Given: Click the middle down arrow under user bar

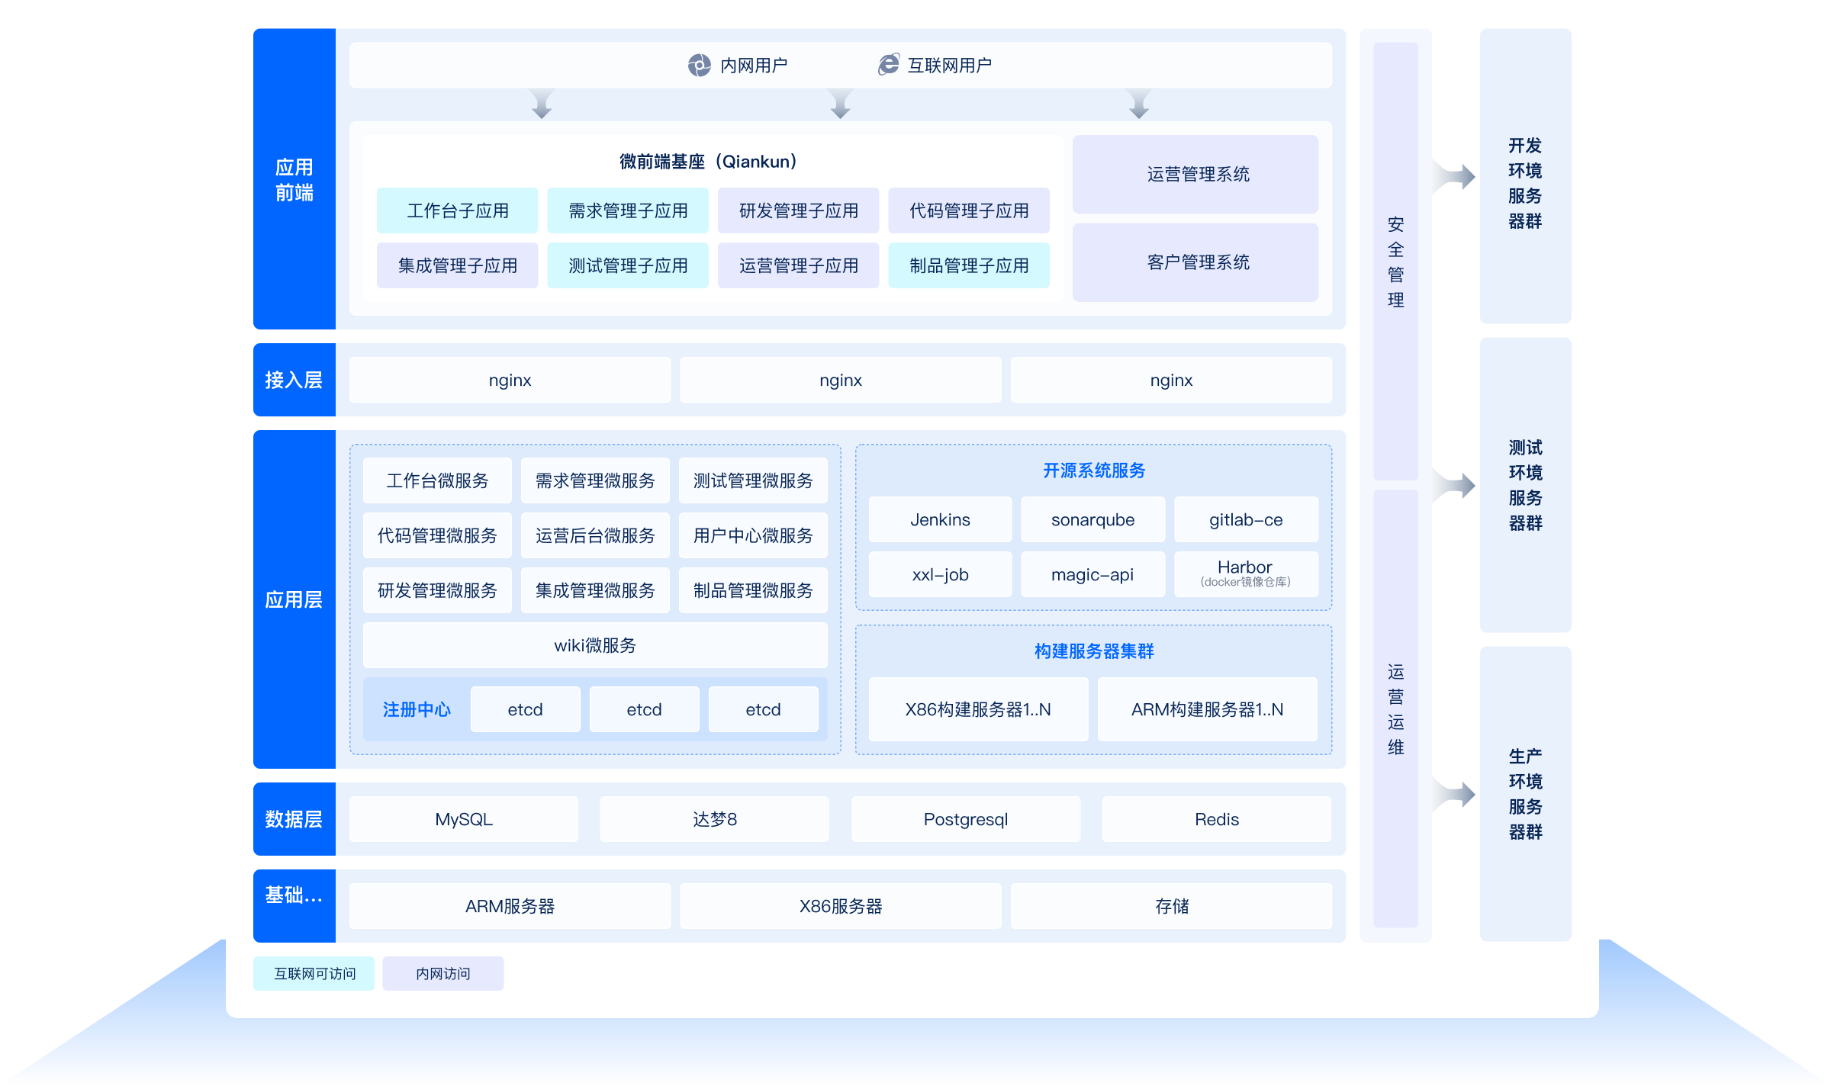Looking at the screenshot, I should 840,104.
